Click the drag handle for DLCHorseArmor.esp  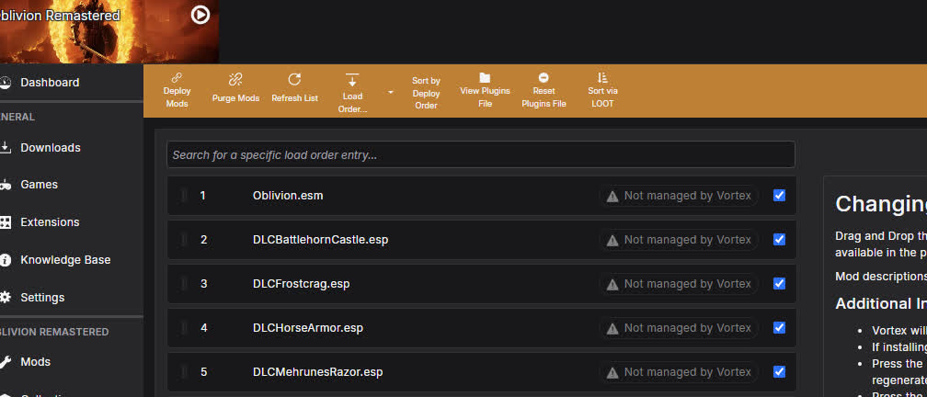183,328
